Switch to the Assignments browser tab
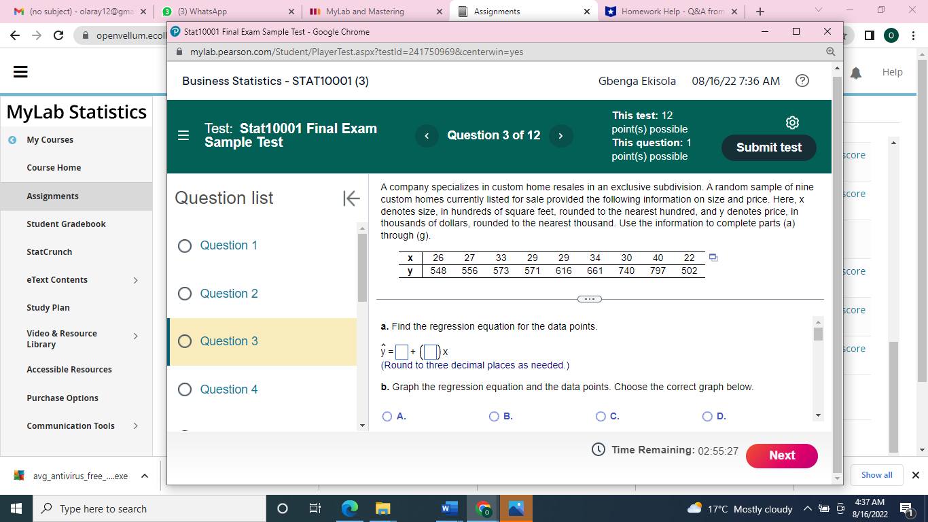This screenshot has width=928, height=522. pos(524,12)
